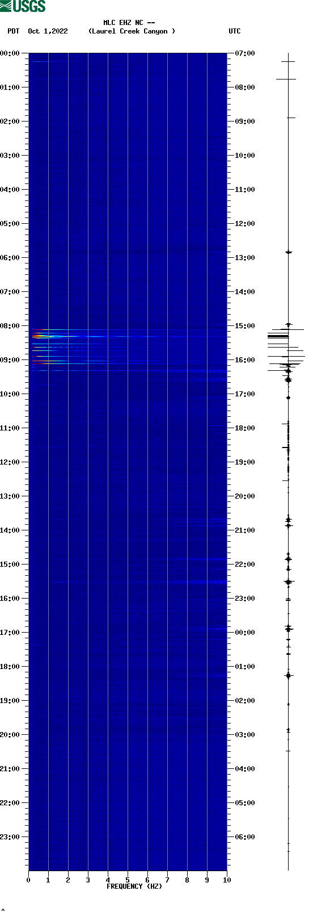This screenshot has width=313, height=916.
Task: Click the '(Laurel Creek Canyon )' label
Action: click(132, 31)
